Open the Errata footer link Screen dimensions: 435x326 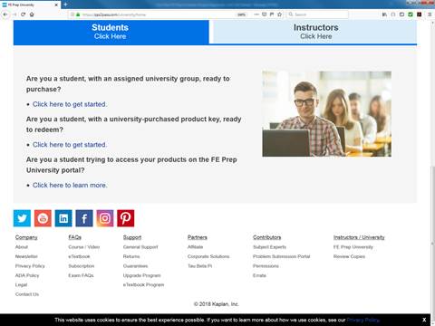coord(259,275)
